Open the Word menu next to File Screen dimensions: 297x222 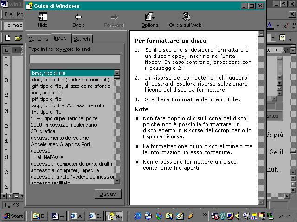(x=20, y=14)
